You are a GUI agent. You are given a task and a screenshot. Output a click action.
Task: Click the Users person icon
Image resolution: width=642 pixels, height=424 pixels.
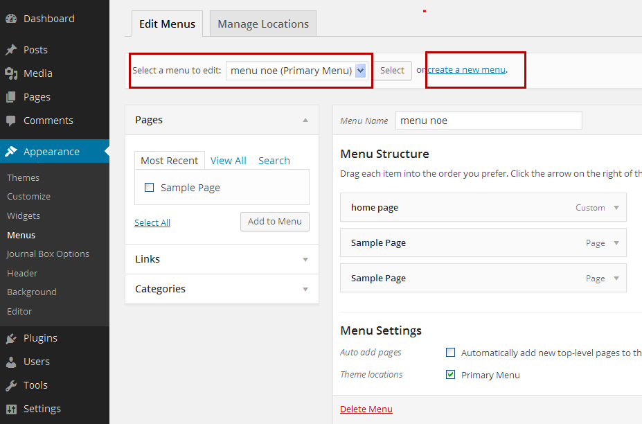click(x=11, y=362)
